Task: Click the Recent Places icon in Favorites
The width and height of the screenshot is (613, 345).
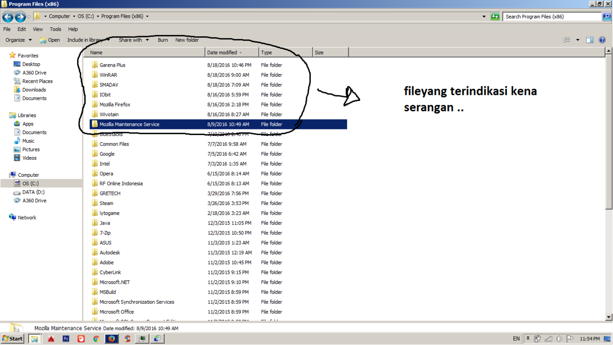Action: click(17, 81)
